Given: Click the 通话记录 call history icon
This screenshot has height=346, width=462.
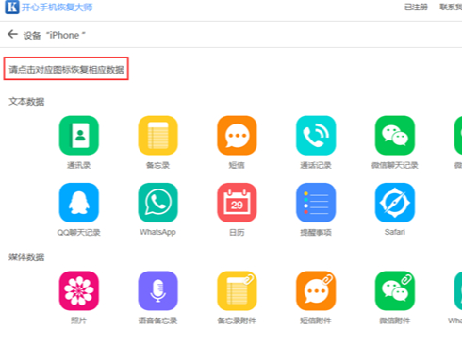Looking at the screenshot, I should (316, 135).
